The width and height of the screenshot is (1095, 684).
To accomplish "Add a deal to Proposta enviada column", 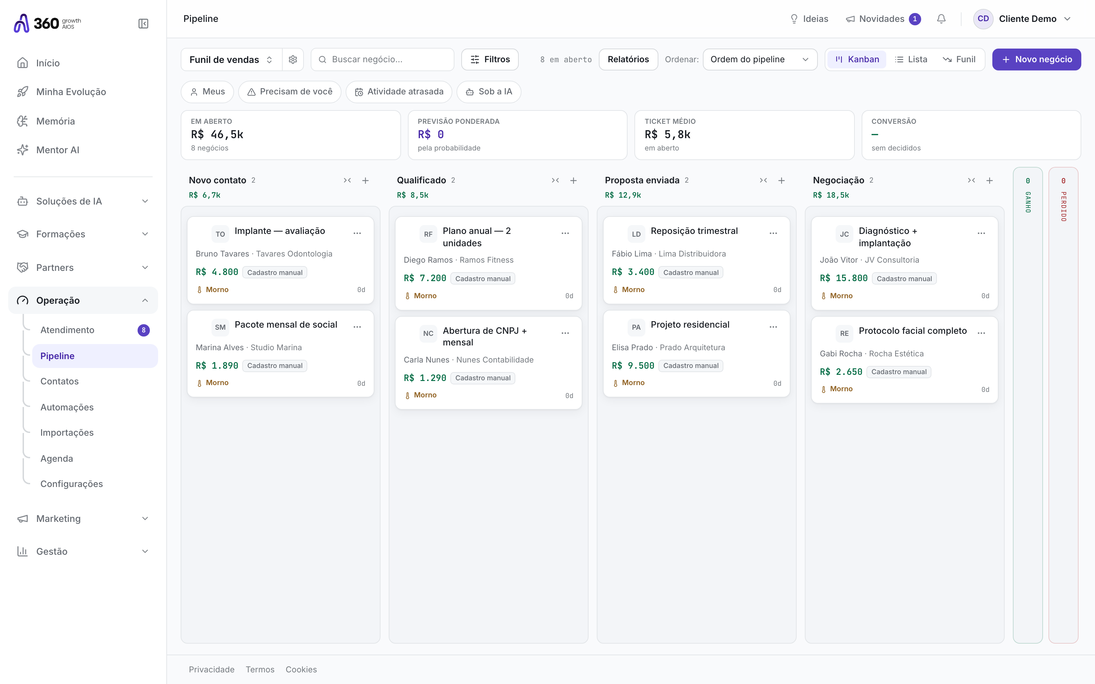I will (782, 181).
